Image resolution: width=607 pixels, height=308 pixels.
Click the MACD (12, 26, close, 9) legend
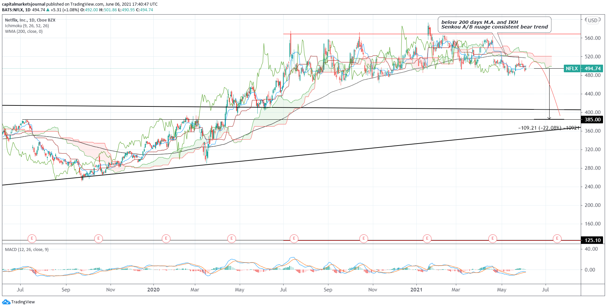tap(27, 250)
